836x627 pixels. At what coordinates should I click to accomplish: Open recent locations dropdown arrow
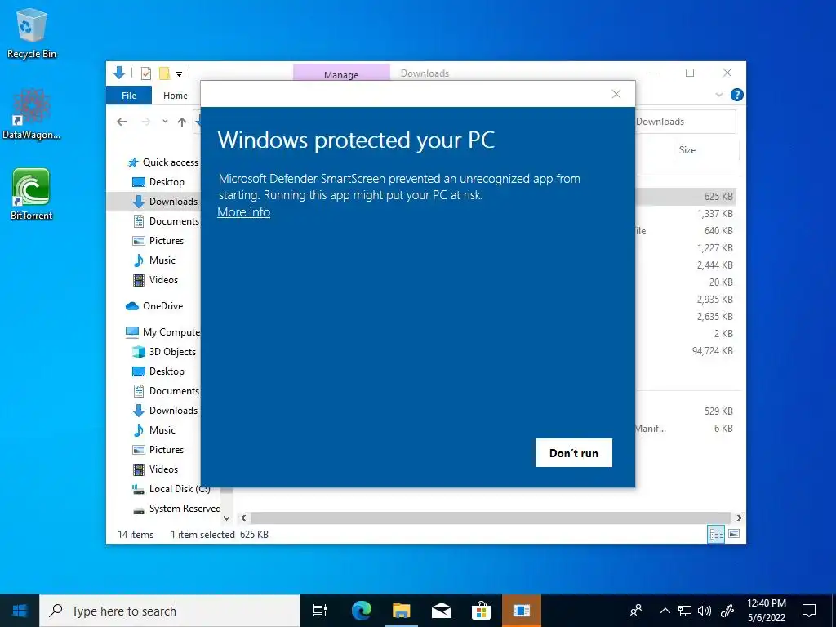pos(165,122)
